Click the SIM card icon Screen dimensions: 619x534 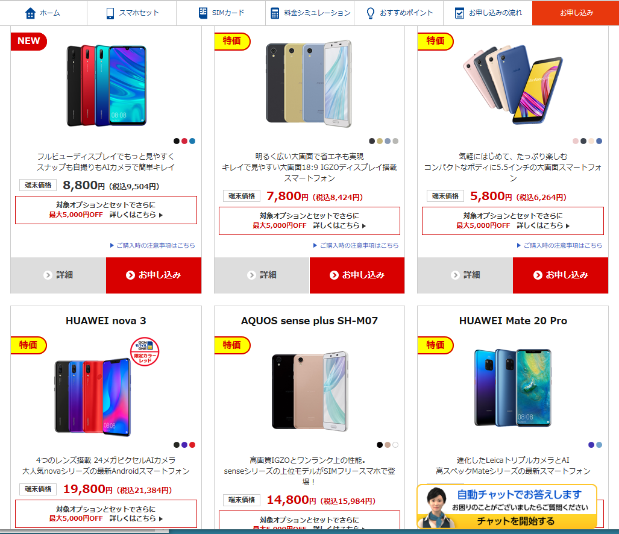[x=203, y=13]
